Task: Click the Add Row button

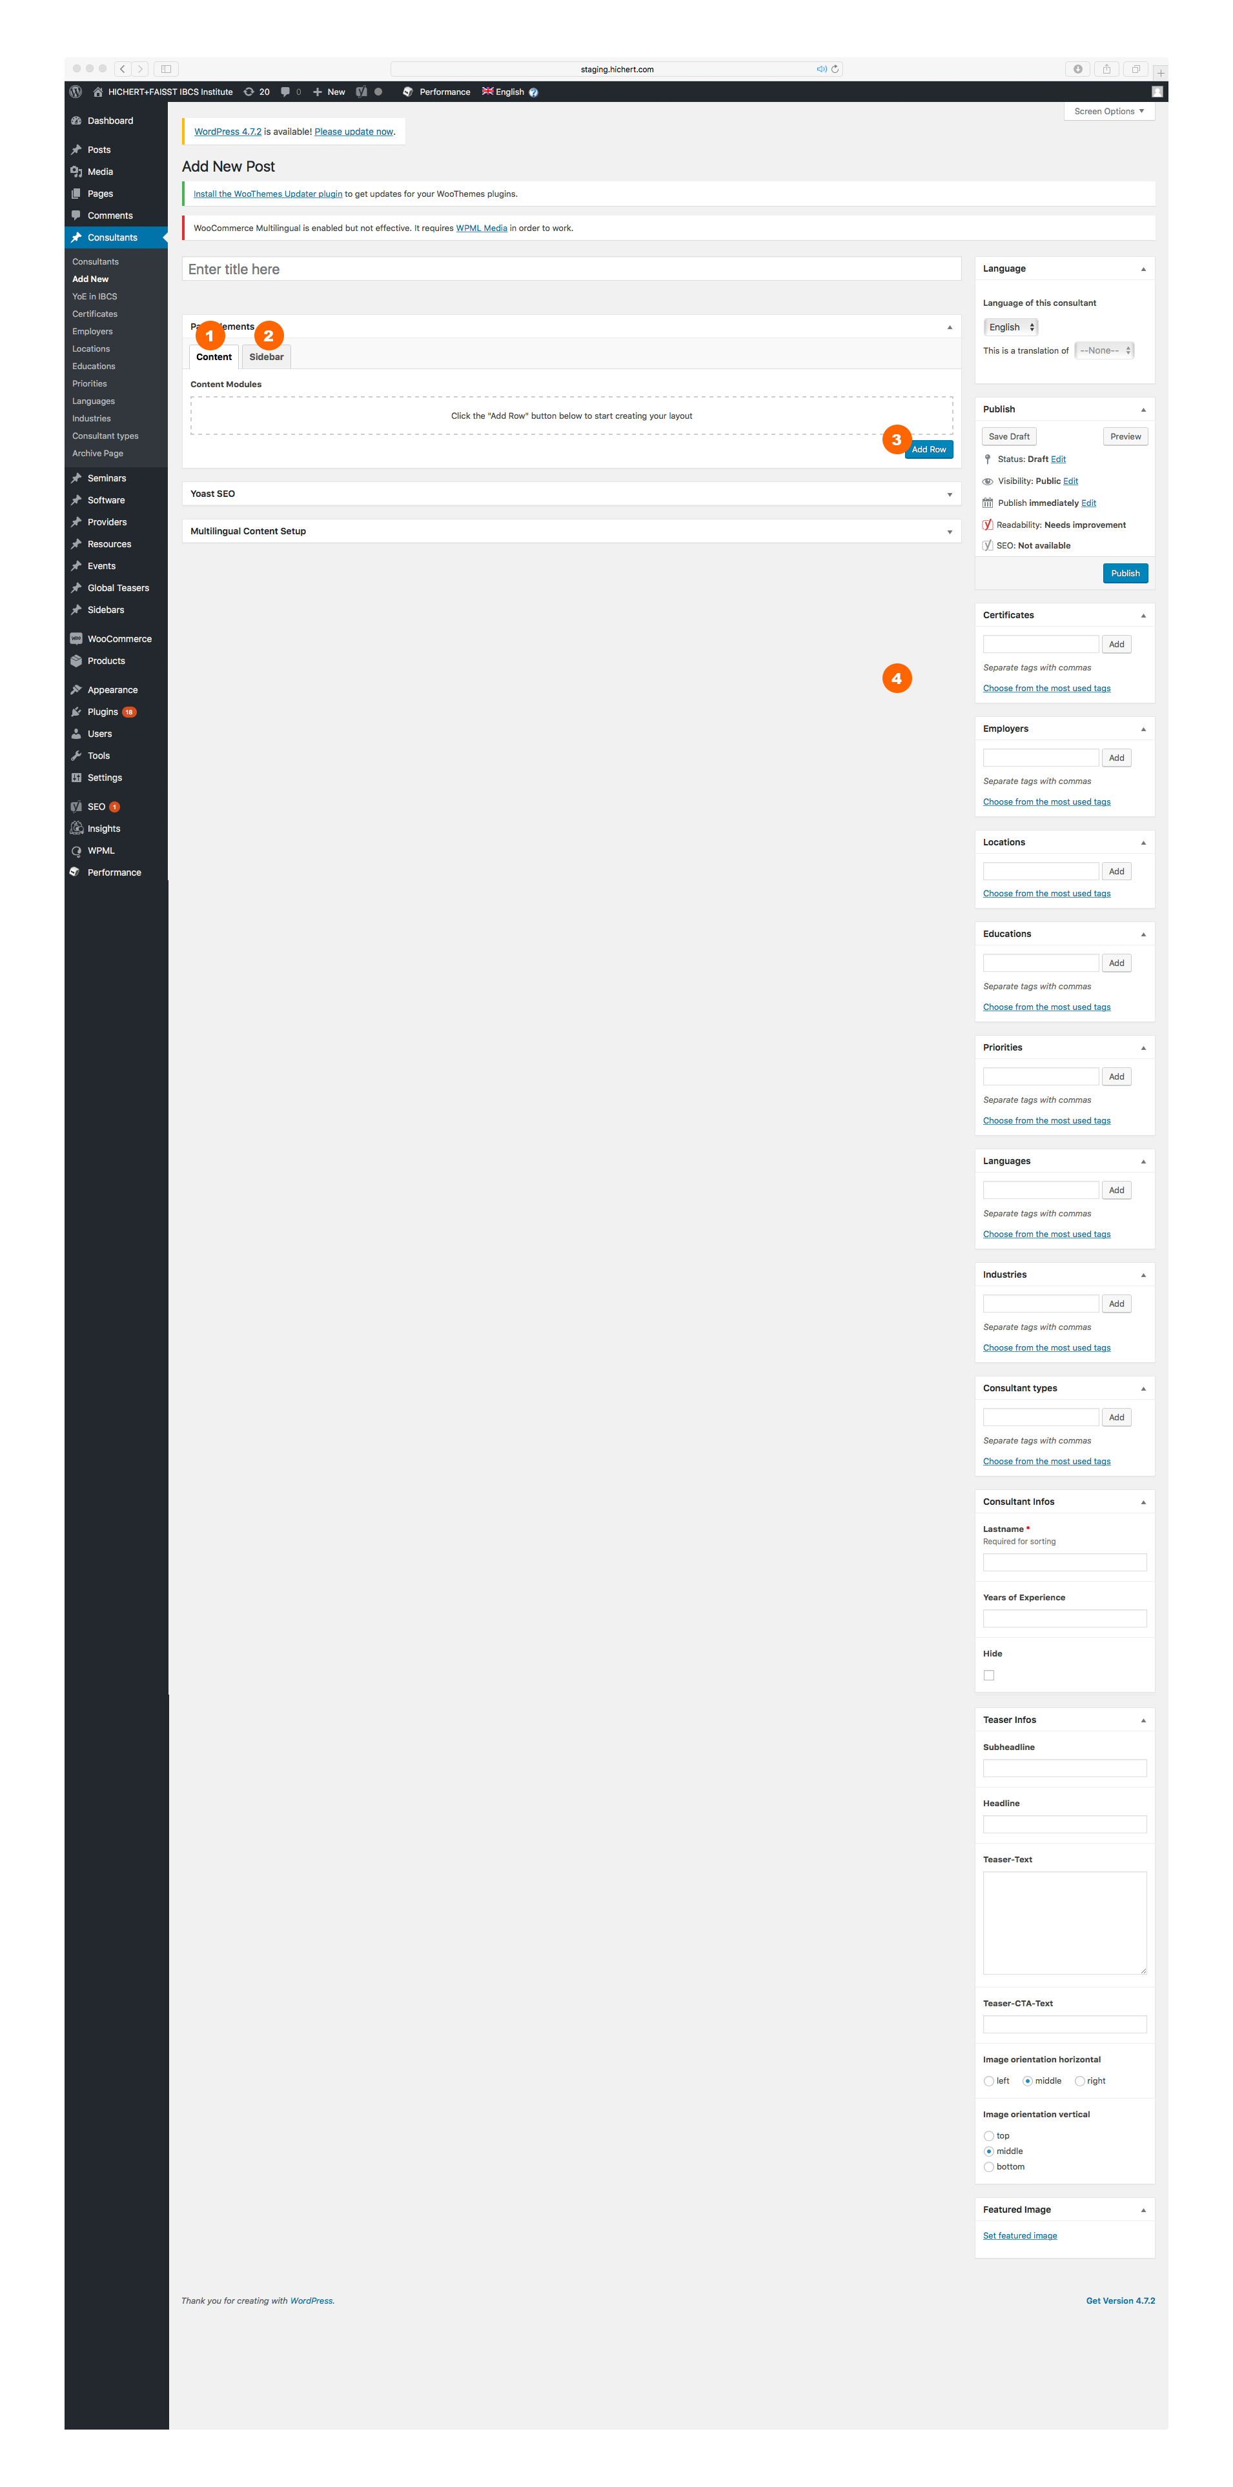Action: click(929, 450)
